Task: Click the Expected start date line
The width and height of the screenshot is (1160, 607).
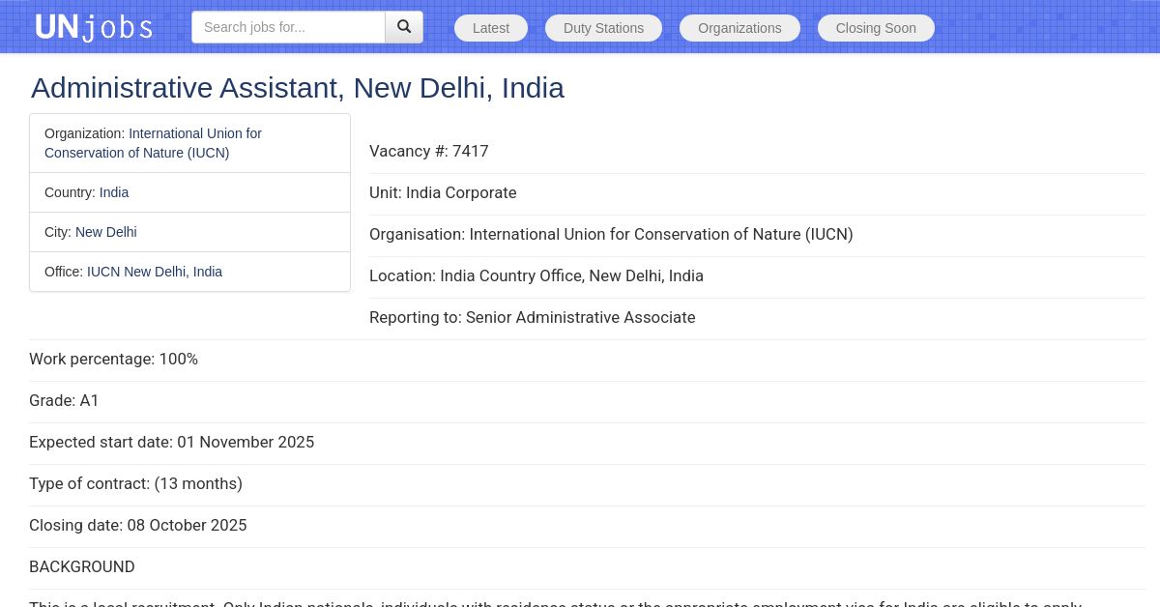Action: click(171, 442)
